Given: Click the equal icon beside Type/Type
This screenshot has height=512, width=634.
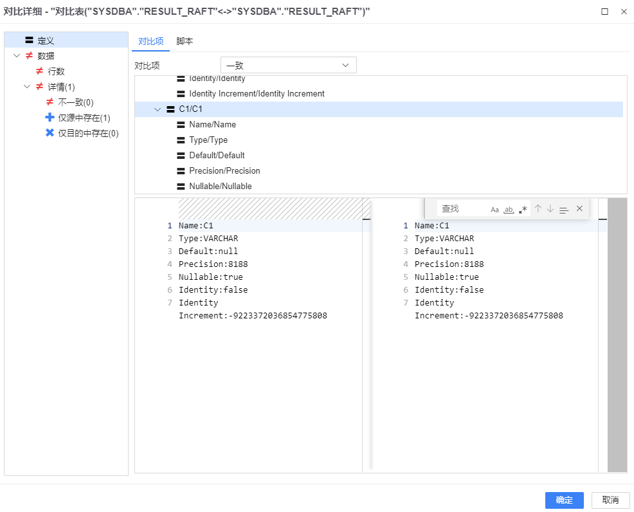Looking at the screenshot, I should pos(181,140).
